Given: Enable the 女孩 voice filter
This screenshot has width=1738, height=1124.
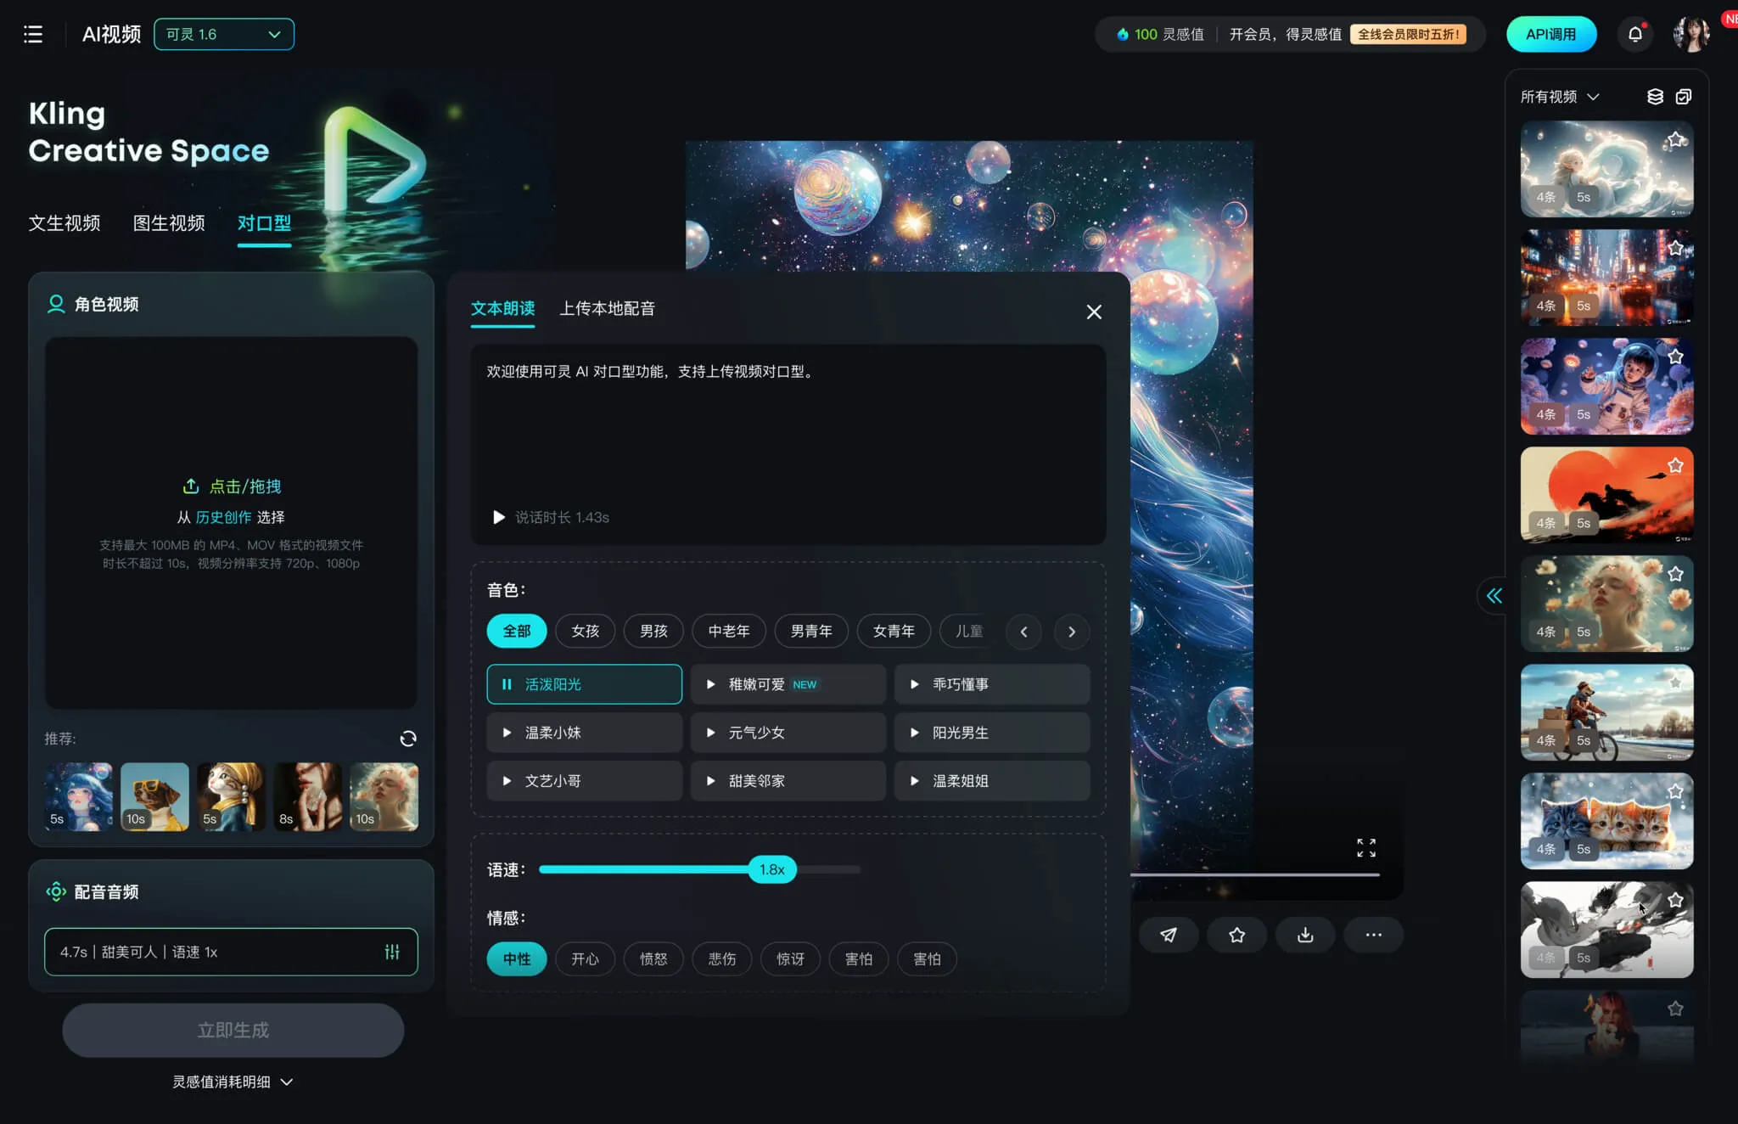Looking at the screenshot, I should pyautogui.click(x=584, y=631).
